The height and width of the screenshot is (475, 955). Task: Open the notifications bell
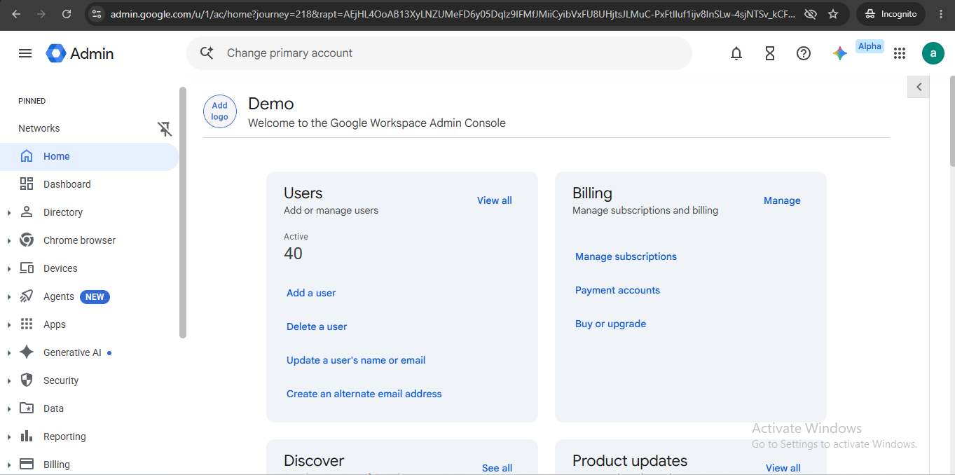click(x=736, y=53)
